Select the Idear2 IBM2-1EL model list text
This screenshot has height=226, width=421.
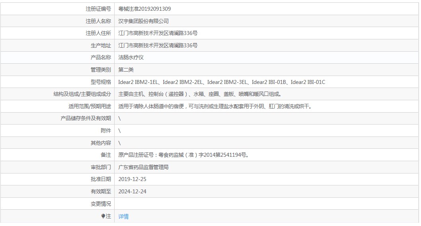point(222,82)
